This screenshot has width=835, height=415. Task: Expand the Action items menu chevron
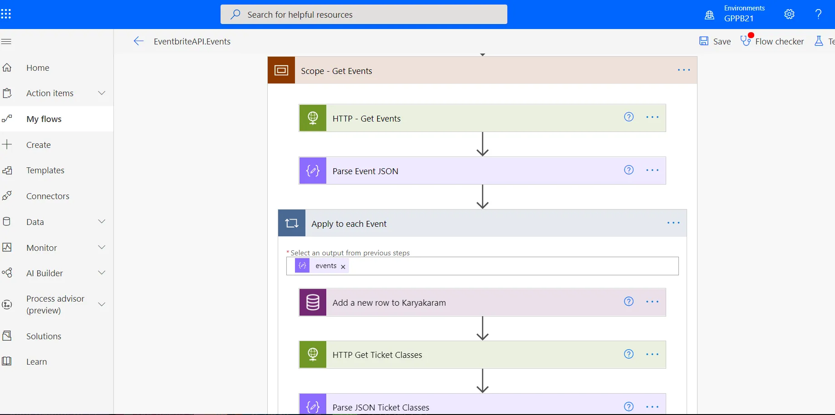pos(102,93)
